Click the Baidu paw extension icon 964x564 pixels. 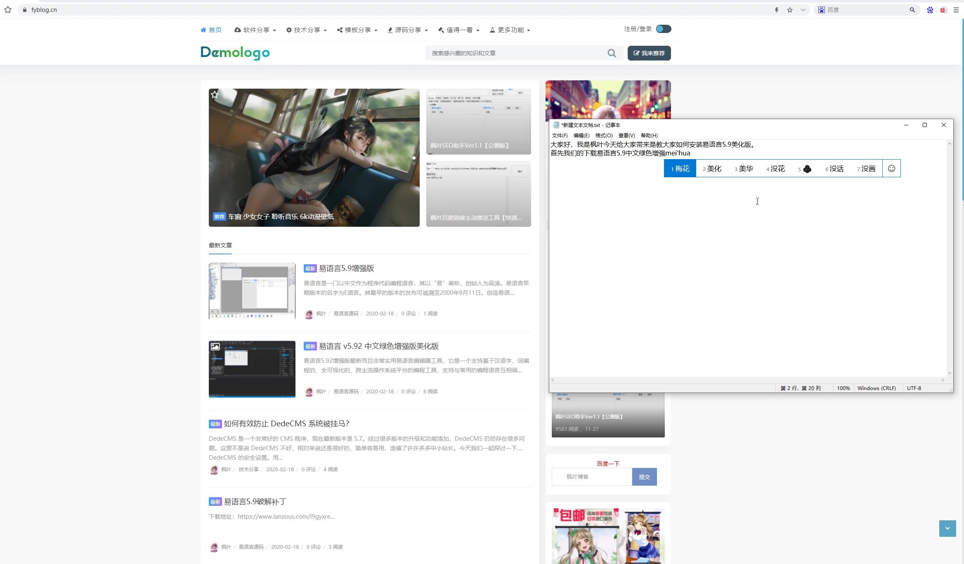click(x=930, y=10)
